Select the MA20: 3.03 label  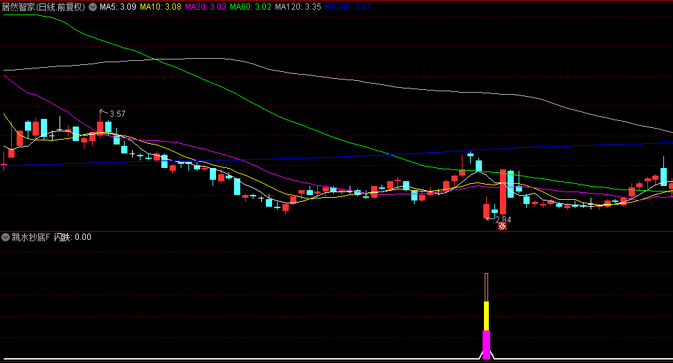(x=206, y=7)
